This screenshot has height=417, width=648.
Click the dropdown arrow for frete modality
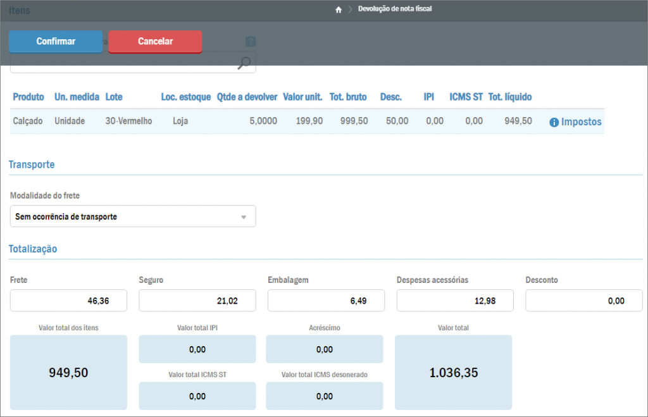pyautogui.click(x=244, y=217)
